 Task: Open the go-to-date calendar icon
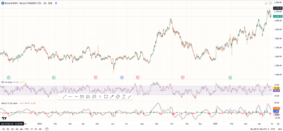pos(47,129)
